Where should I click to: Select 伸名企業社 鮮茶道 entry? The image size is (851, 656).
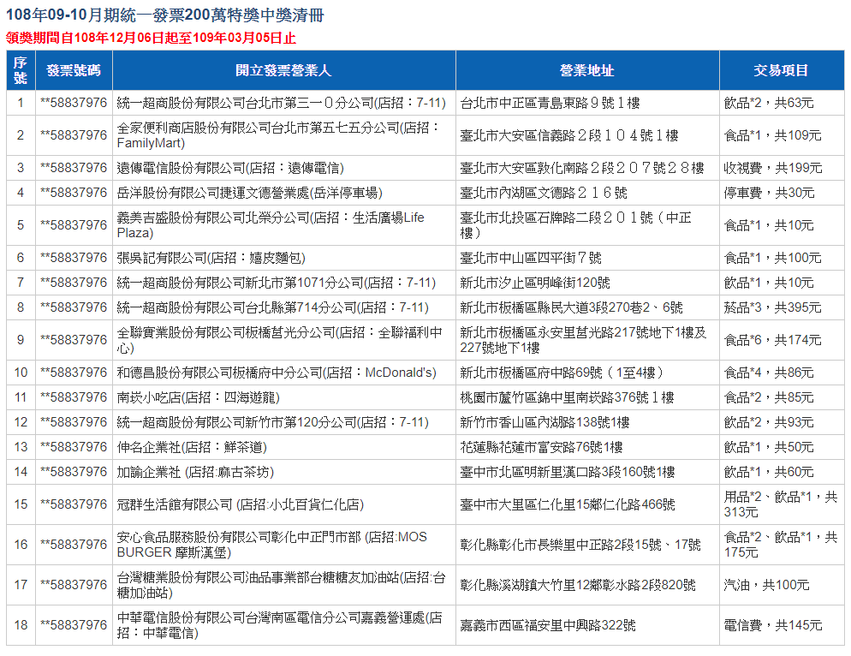[x=192, y=448]
